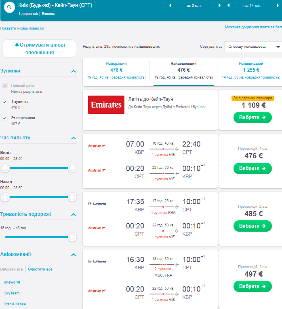Image resolution: width=282 pixels, height=309 pixels.
Task: Go to previous departure date arrow
Action: 170,6
